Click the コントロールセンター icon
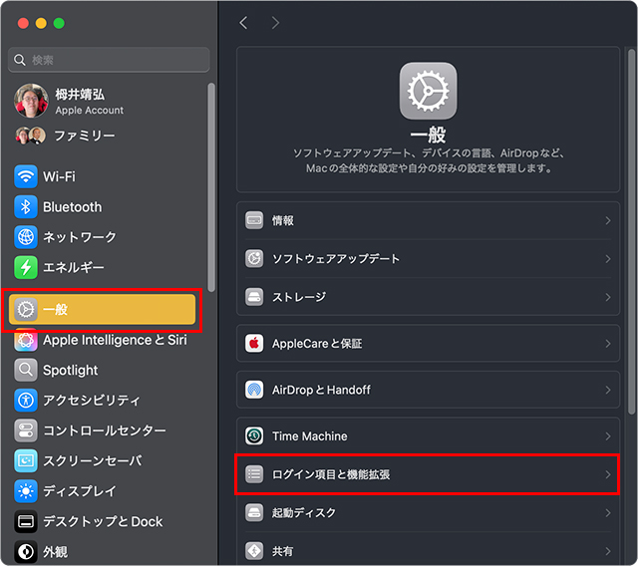638x566 pixels. pyautogui.click(x=26, y=430)
